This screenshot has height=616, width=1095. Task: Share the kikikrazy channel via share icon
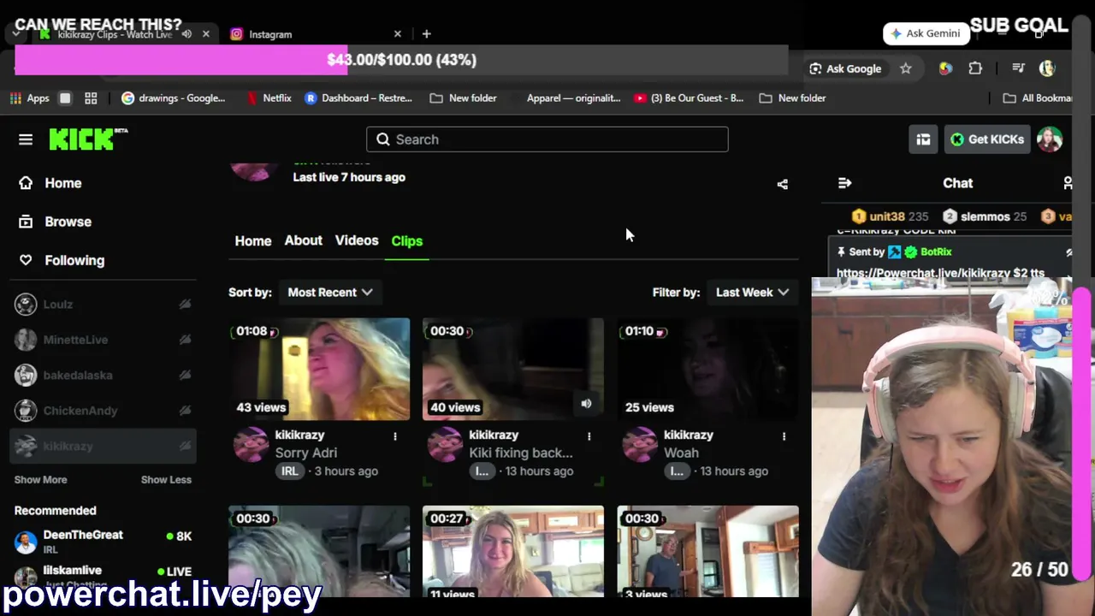pos(782,184)
